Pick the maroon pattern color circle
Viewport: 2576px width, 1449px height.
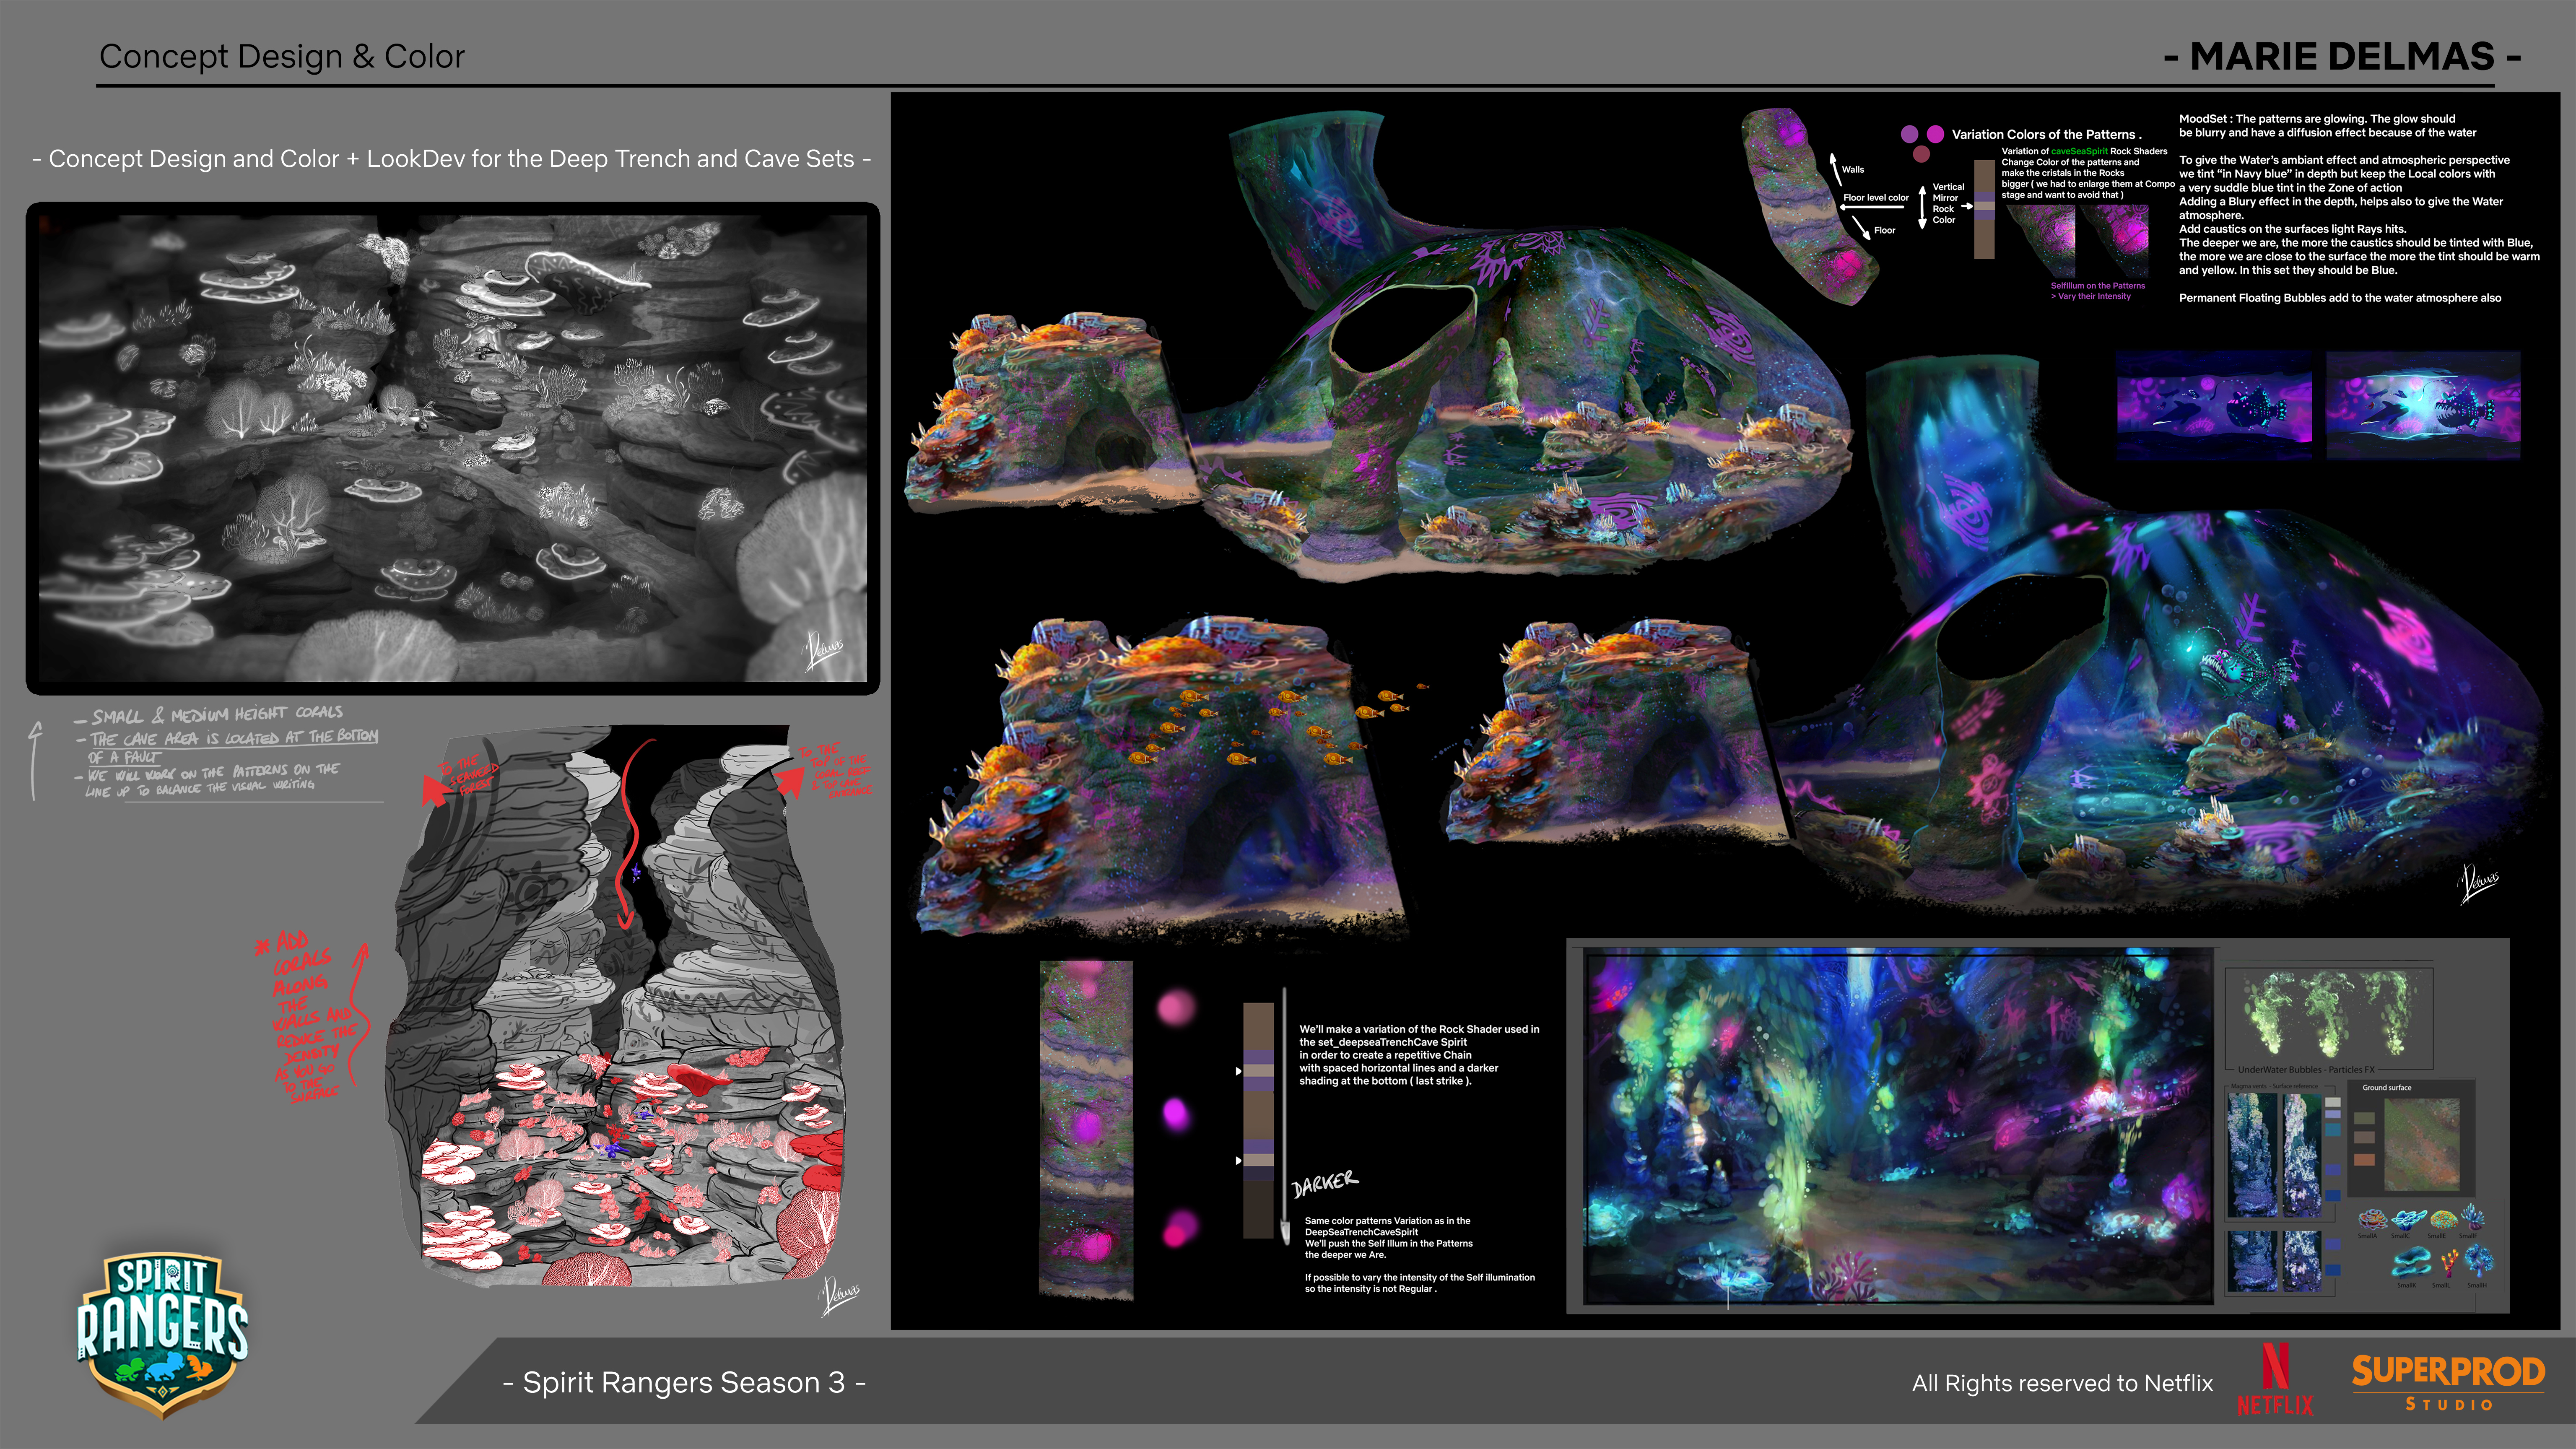[x=1921, y=154]
